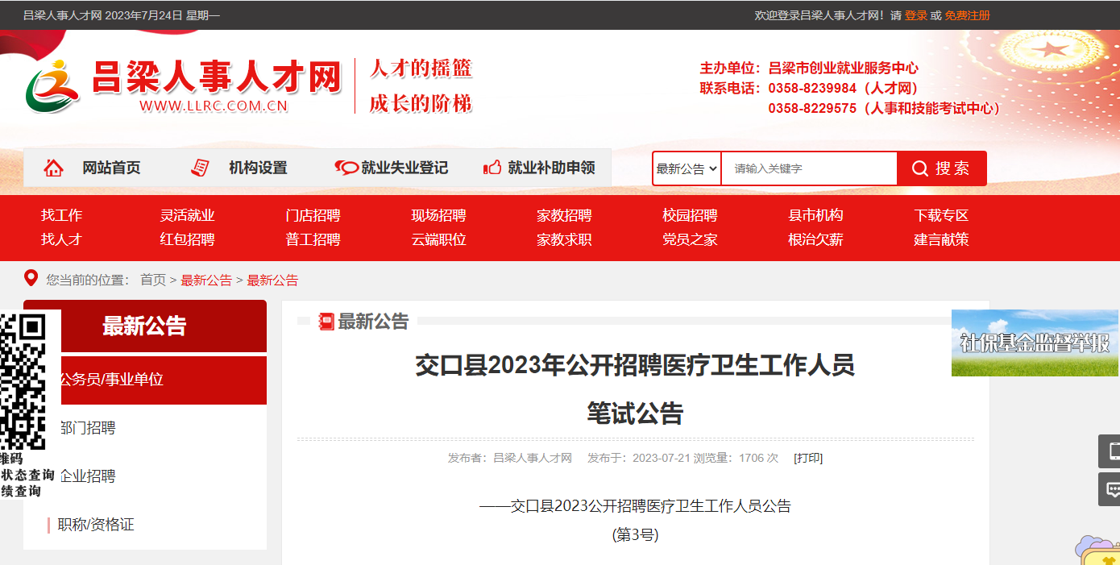Click the home icon beside 网站首页
The width and height of the screenshot is (1120, 565).
pyautogui.click(x=54, y=168)
